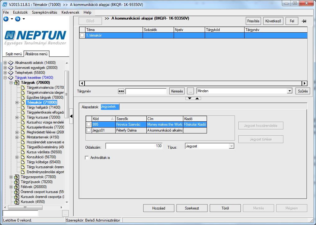Tick the checkbox for 1. témakör row

coord(82,35)
